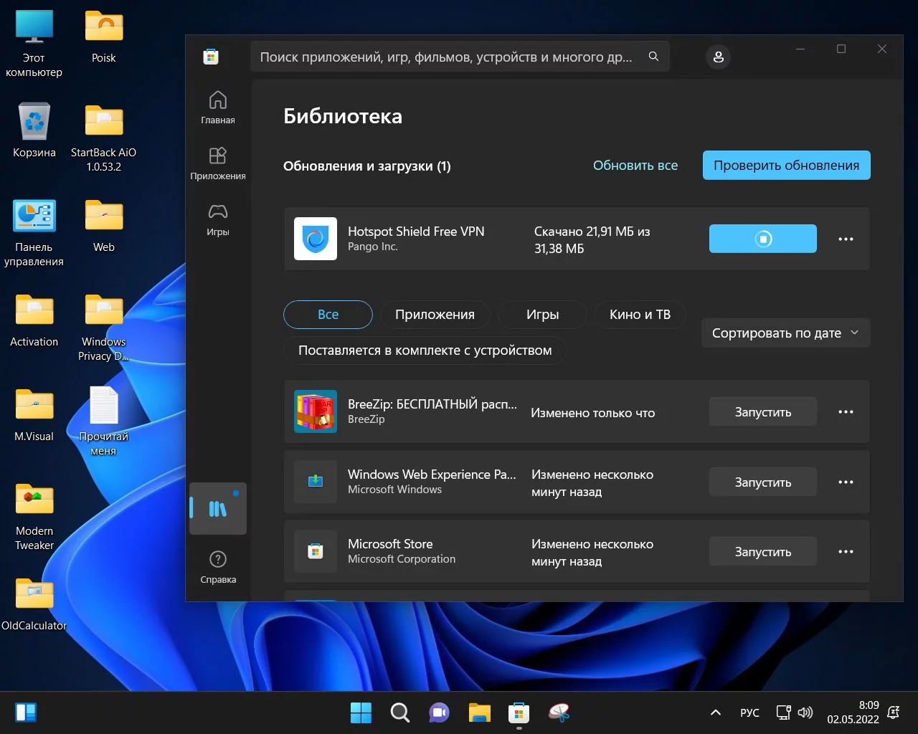Show hidden system tray icons chevron
Viewport: 918px width, 734px height.
(715, 712)
